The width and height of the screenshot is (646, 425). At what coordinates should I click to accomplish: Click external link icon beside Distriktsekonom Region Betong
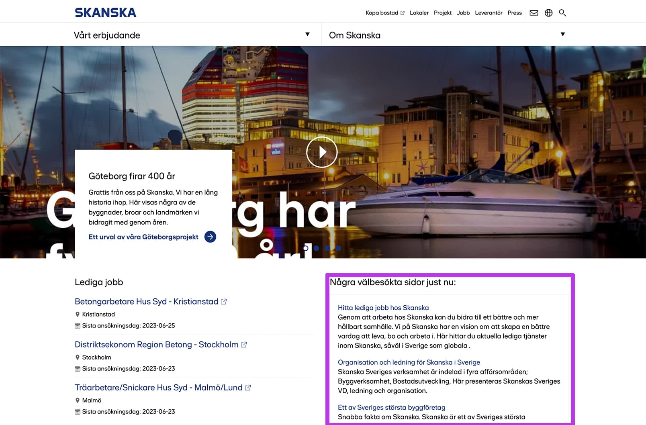point(244,344)
